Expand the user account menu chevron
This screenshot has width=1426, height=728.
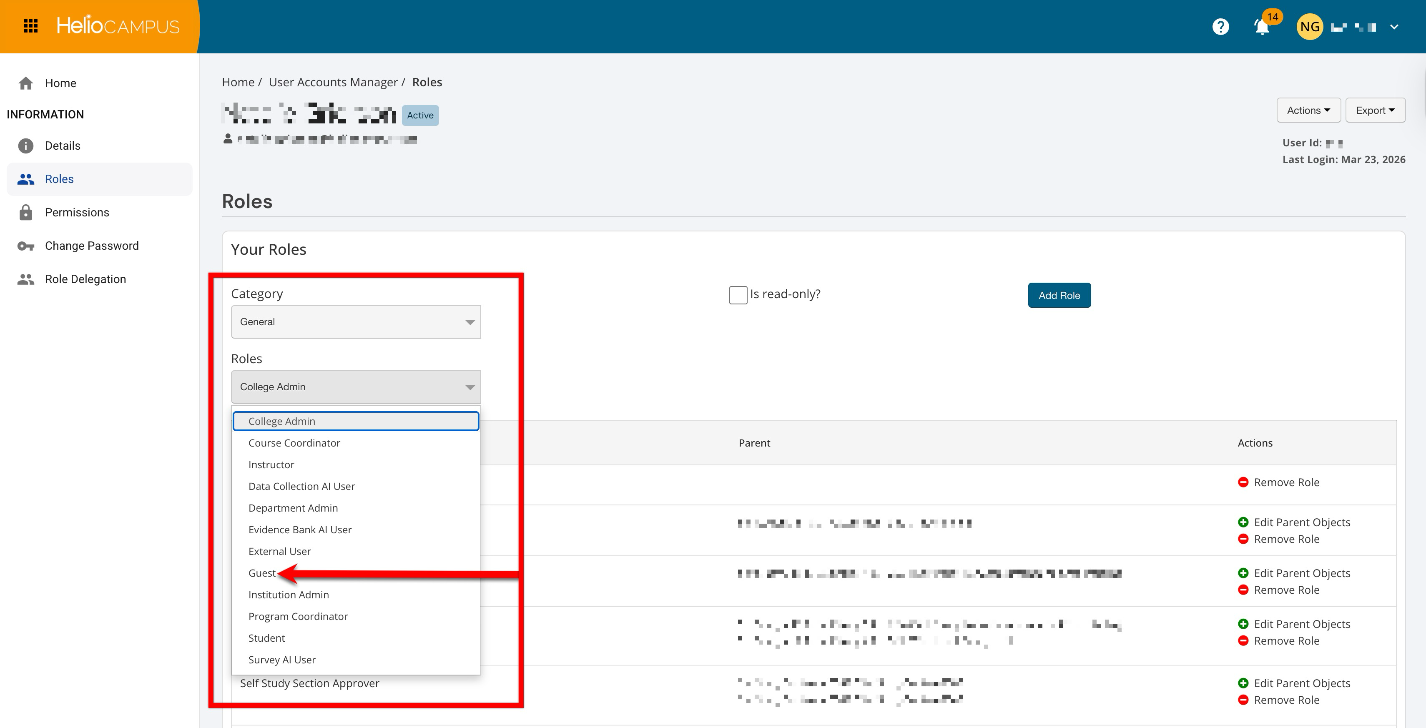click(1394, 27)
